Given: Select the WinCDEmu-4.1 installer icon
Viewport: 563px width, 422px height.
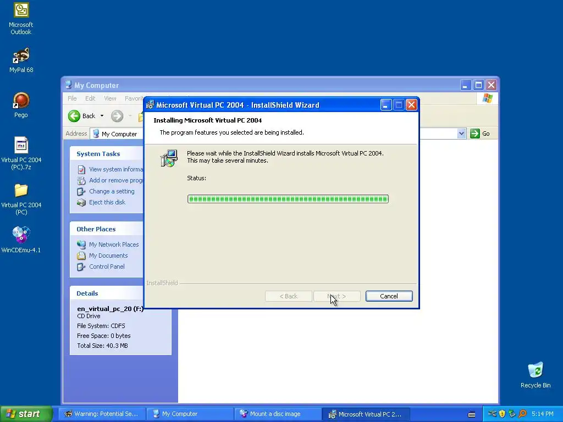Looking at the screenshot, I should pyautogui.click(x=21, y=240).
